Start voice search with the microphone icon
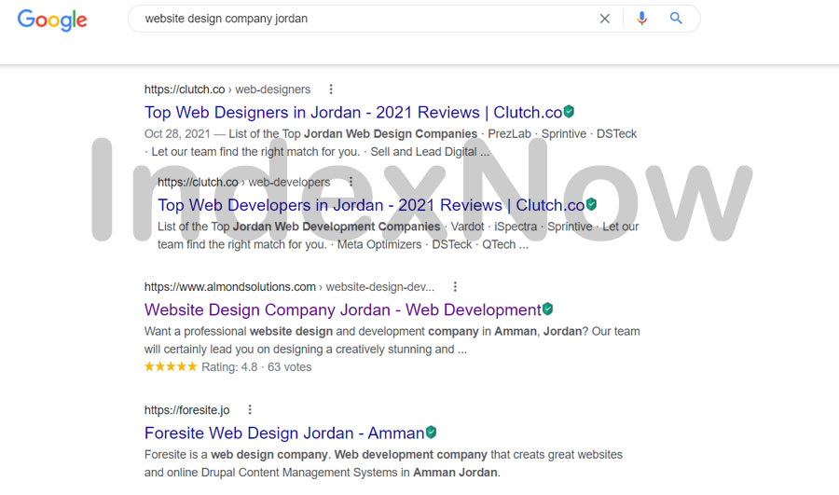839x495 pixels. click(x=641, y=19)
